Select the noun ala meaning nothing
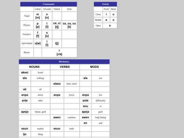184x138 pixels. (25, 78)
